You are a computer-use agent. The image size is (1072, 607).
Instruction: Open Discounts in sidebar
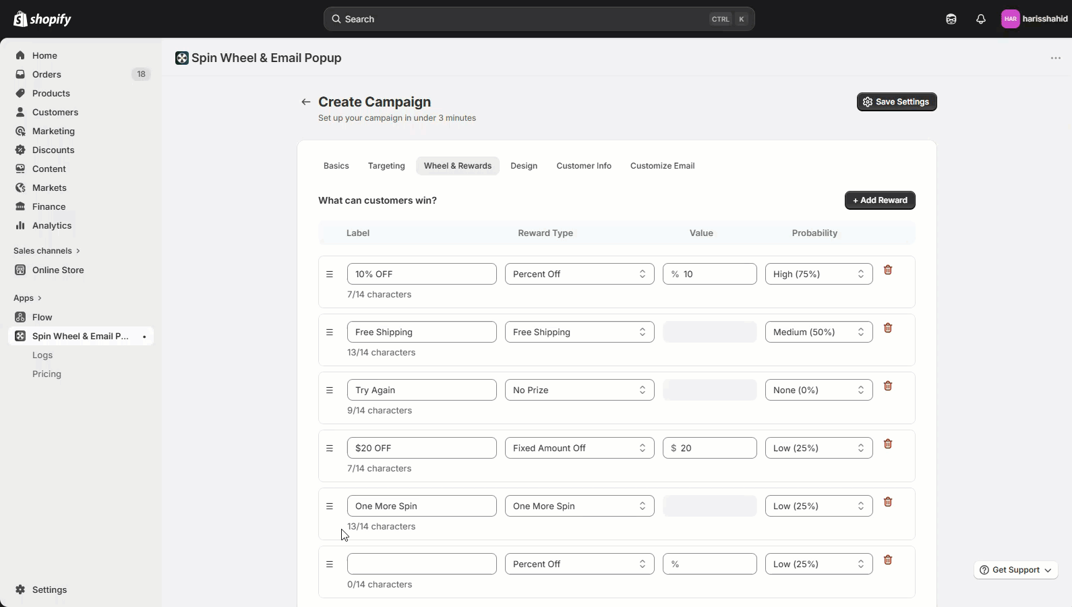81,150
